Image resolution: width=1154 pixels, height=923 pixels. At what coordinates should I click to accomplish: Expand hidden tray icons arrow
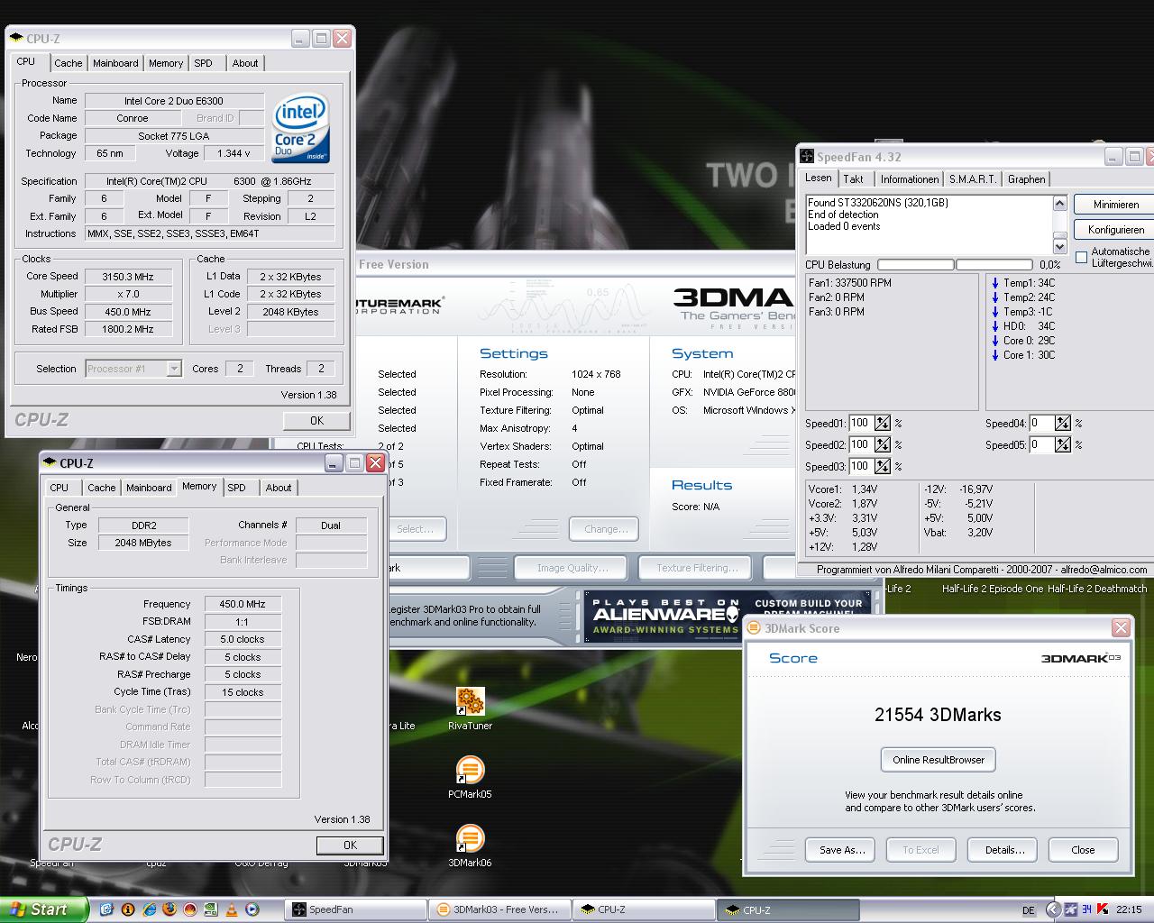(x=1053, y=909)
